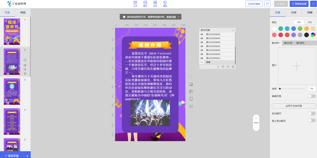Image resolution: width=317 pixels, height=158 pixels.
Task: Click the trash icon in 部件列表 footer
Action: click(x=233, y=67)
